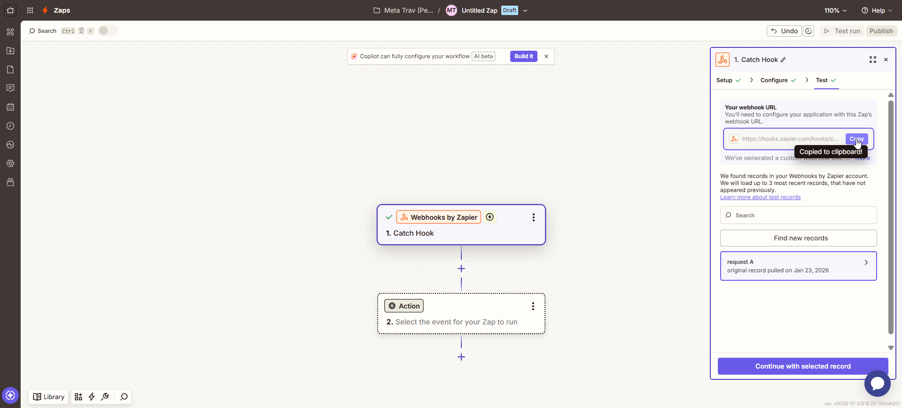902x408 pixels.
Task: Switch to the Setup tab
Action: pyautogui.click(x=728, y=80)
